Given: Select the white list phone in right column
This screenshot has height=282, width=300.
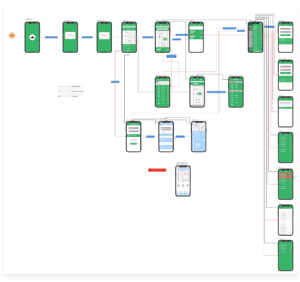Looking at the screenshot, I should point(285,219).
